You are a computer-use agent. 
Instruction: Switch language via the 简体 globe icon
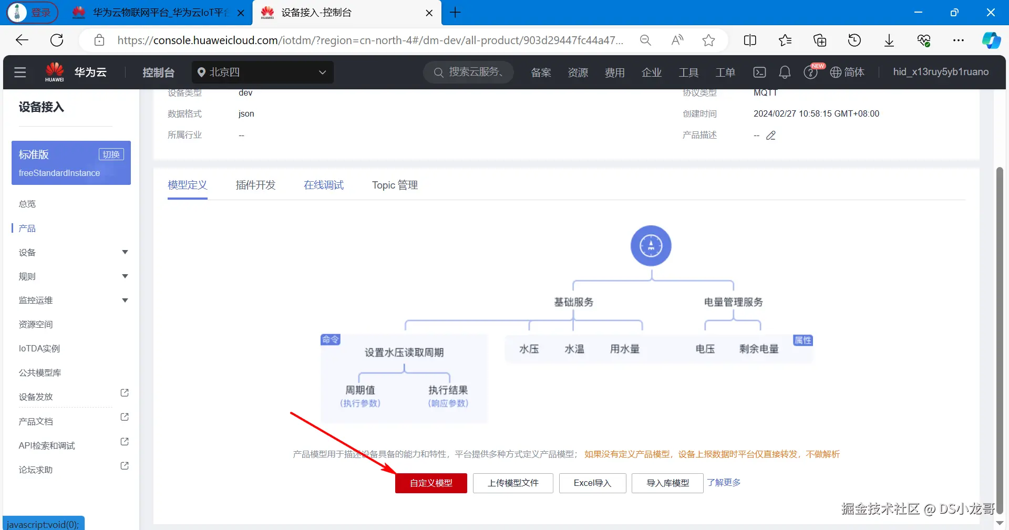click(x=847, y=72)
